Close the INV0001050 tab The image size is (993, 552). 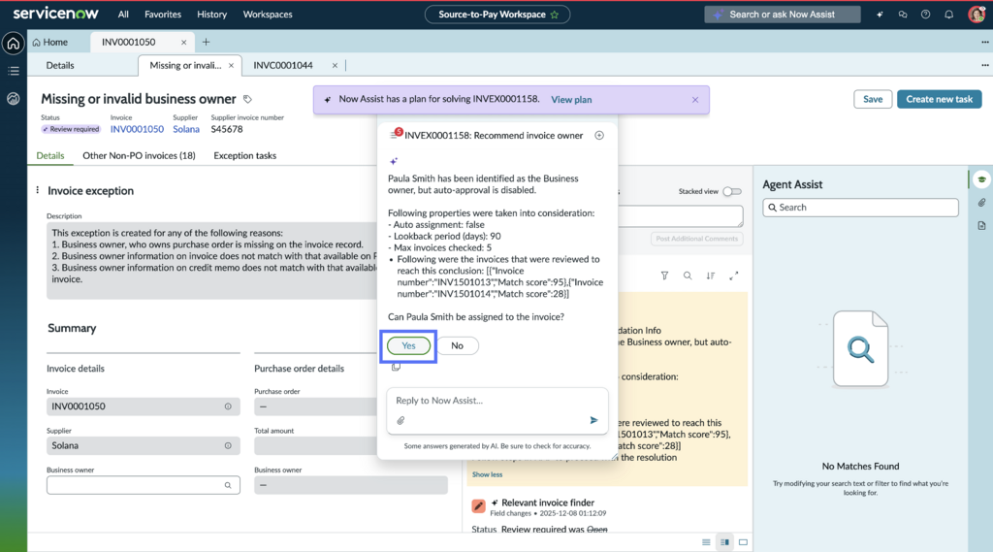(183, 42)
